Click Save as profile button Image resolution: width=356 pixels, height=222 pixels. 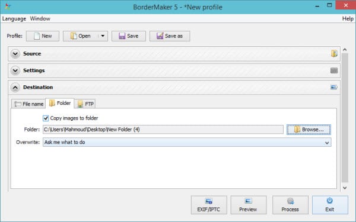[x=170, y=36]
